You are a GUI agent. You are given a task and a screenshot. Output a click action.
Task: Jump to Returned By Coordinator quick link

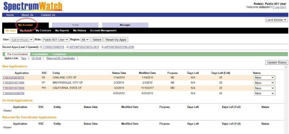click(61, 58)
